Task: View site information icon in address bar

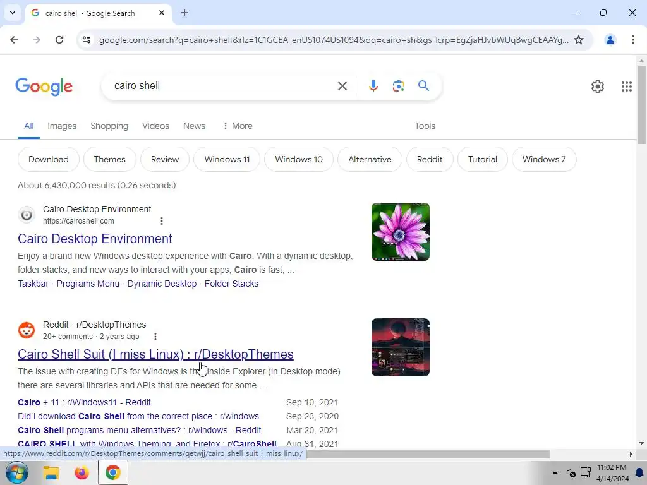Action: click(x=87, y=40)
